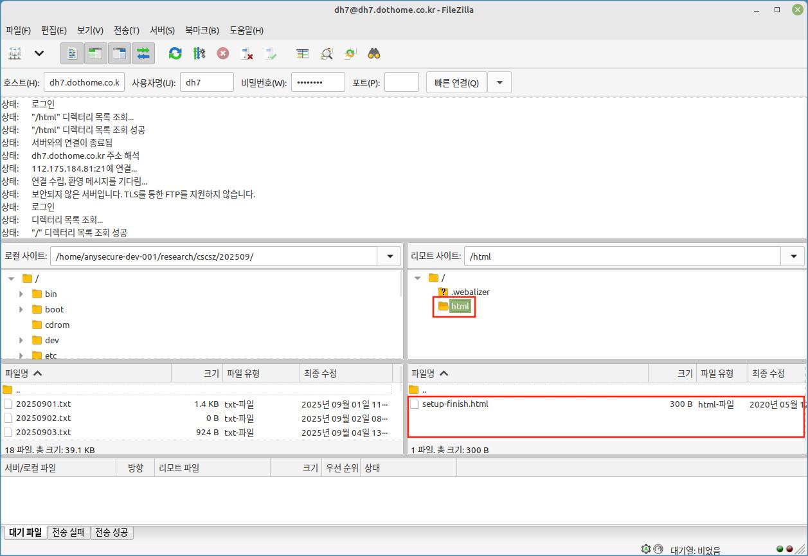Open the 전송(T) menu
Viewport: 808px width, 556px height.
(x=126, y=30)
